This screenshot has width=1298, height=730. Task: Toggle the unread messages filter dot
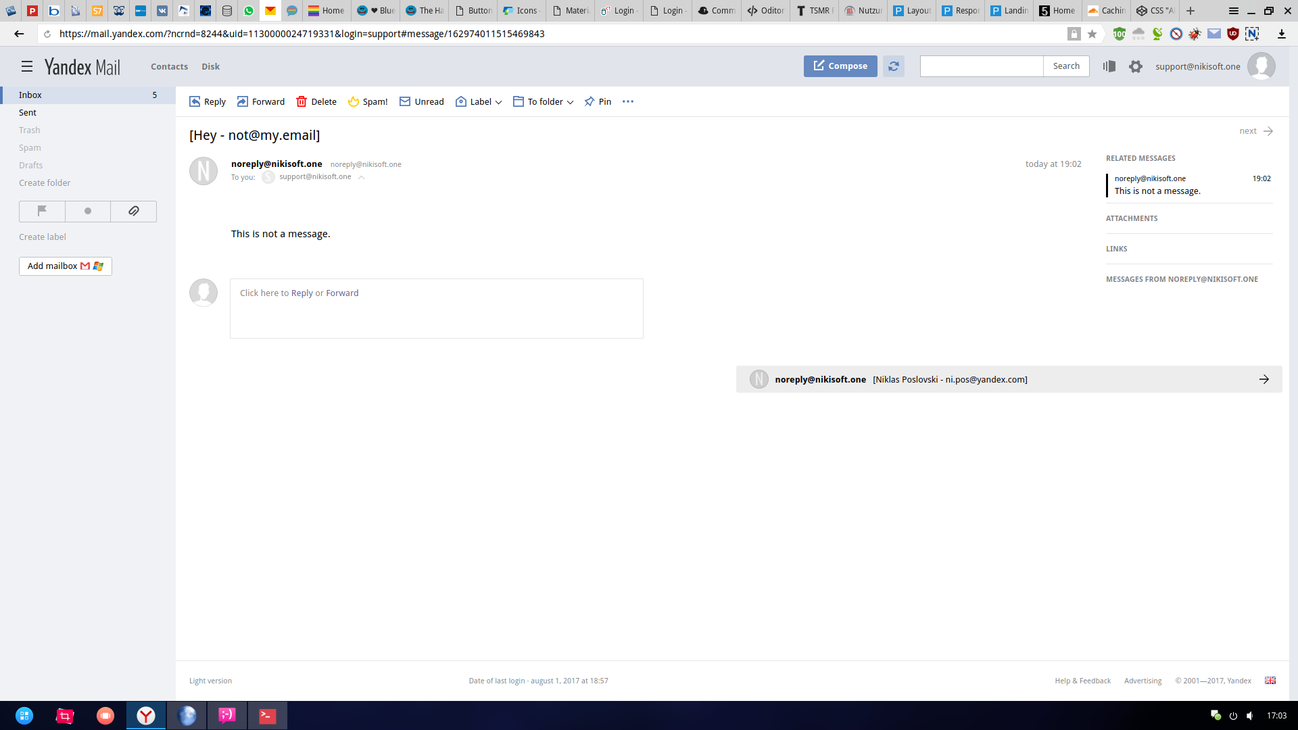click(x=88, y=211)
